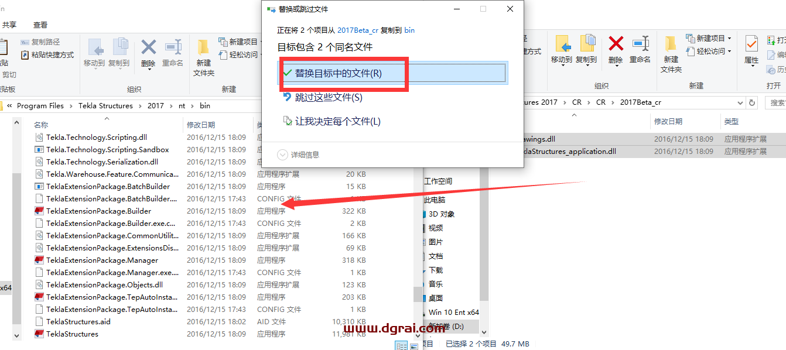The height and width of the screenshot is (350, 786).
Task: Open 查看 ribbon tab in left window
Action: click(40, 25)
